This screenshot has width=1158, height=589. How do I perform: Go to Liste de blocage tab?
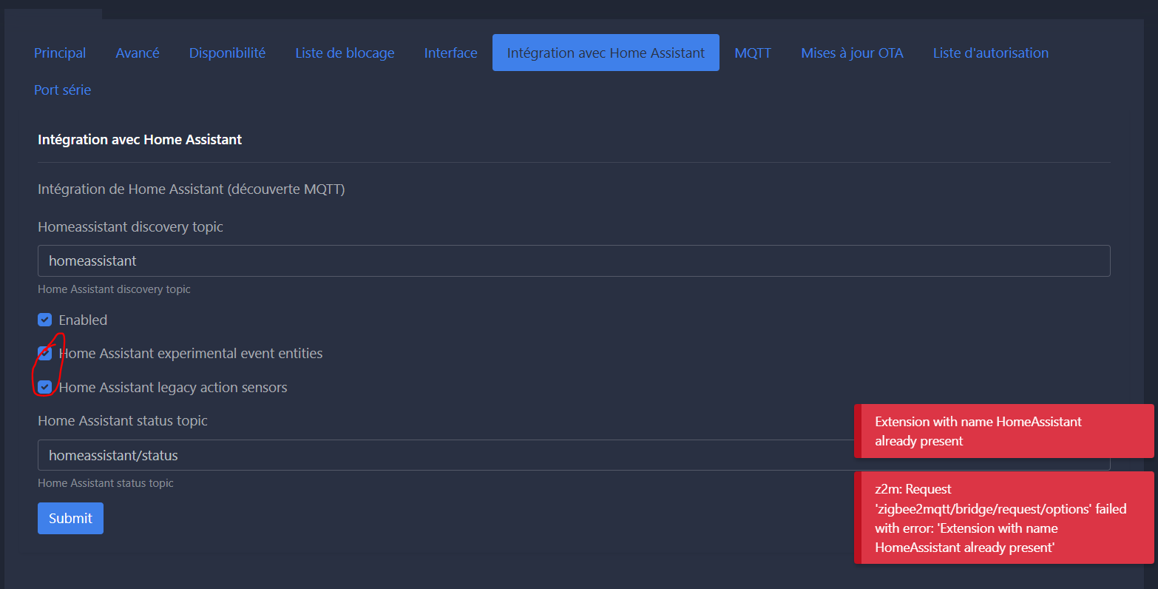tap(345, 53)
